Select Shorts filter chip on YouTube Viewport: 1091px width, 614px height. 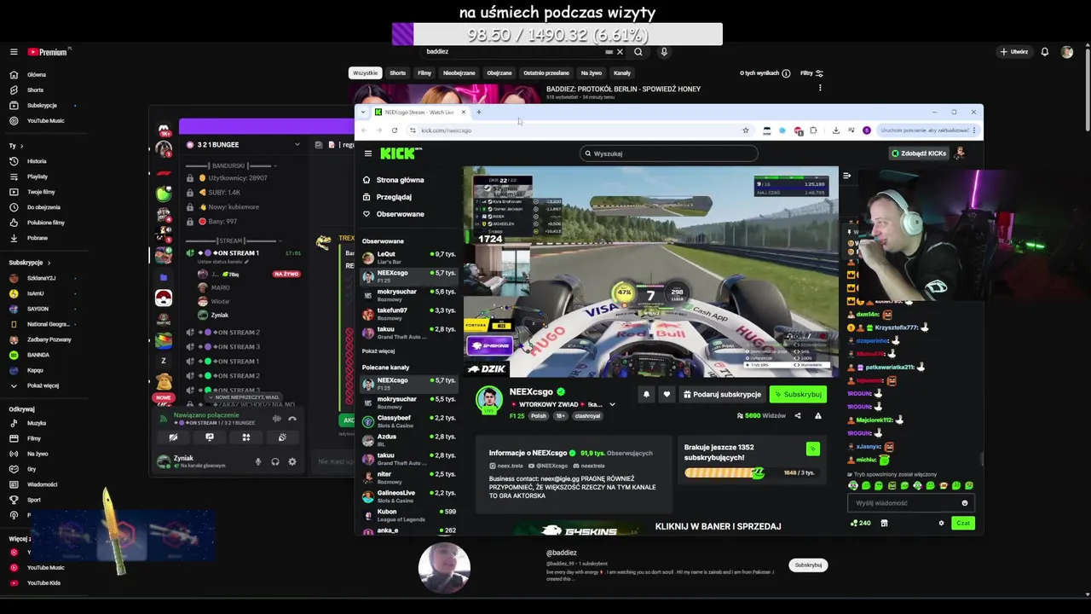click(397, 73)
